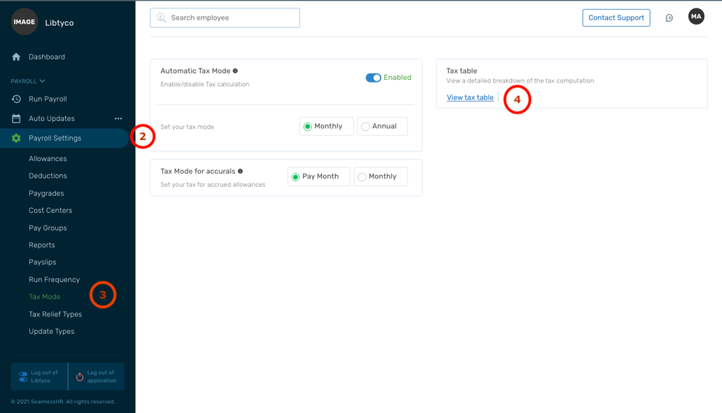
Task: Click the Payroll Settings gear icon
Action: coord(16,138)
